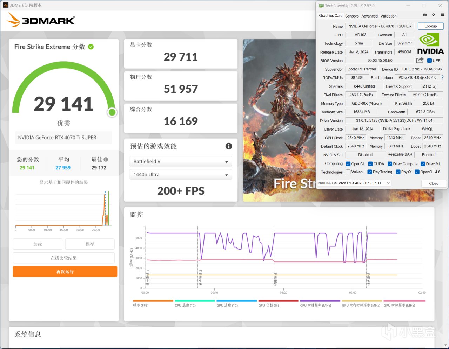Click the Memory Size field value
This screenshot has height=349, width=449.
pyautogui.click(x=362, y=112)
